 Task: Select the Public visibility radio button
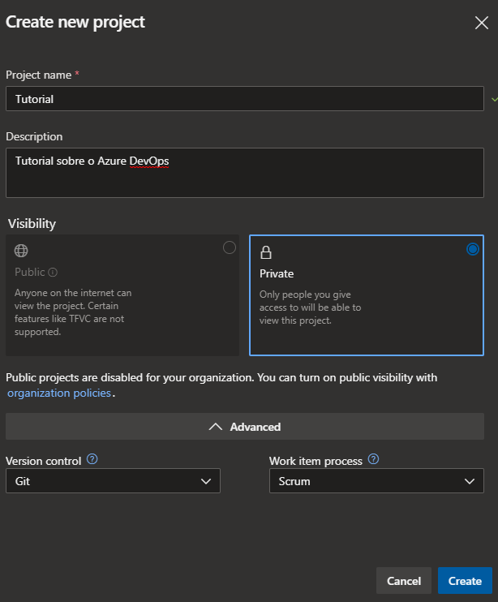230,247
